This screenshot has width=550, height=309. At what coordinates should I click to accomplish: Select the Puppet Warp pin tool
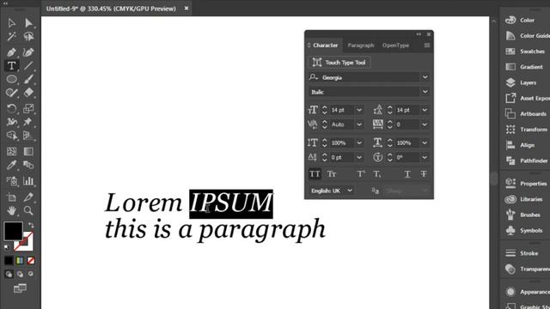coord(28,122)
